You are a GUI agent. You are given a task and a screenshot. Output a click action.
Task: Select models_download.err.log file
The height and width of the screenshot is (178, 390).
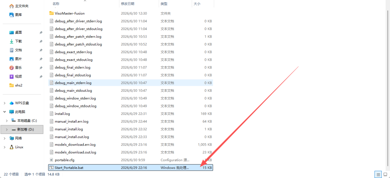[131, 144]
